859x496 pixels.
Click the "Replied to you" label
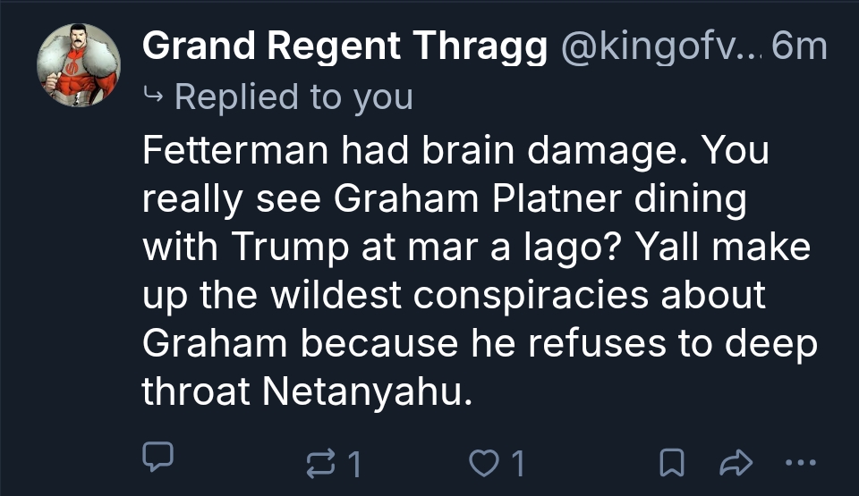point(293,97)
